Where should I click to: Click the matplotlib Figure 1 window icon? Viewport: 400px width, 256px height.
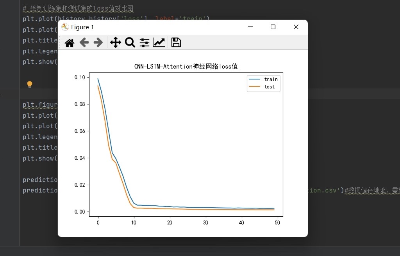coord(65,27)
